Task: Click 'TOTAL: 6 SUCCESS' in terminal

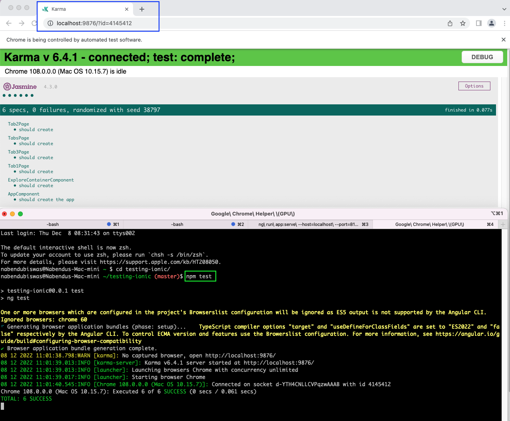Action: 26,399
